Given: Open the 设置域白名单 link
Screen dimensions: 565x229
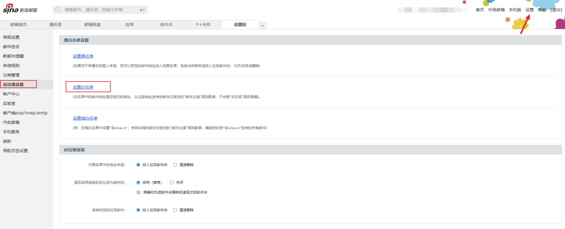Looking at the screenshot, I should pyautogui.click(x=85, y=118).
